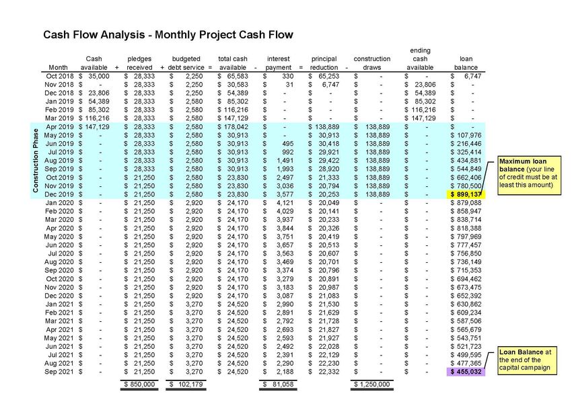Select the 'interest payment' column header
Viewport: 572px width, 414px height.
279,63
